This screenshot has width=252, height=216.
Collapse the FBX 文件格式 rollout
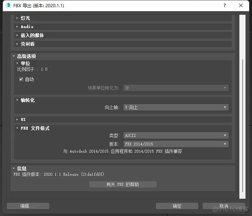tap(123, 128)
